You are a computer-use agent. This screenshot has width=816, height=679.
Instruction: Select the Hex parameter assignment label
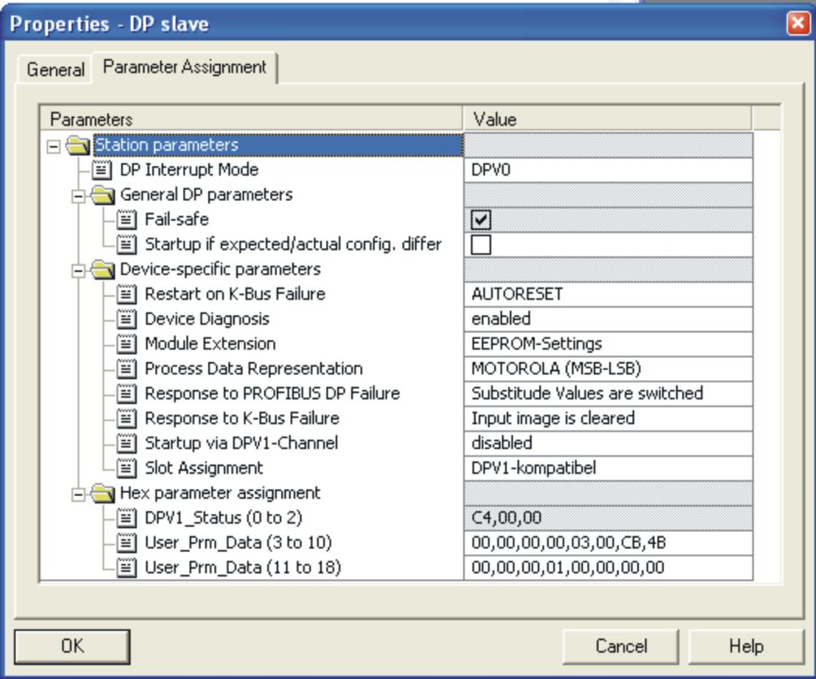coord(220,493)
